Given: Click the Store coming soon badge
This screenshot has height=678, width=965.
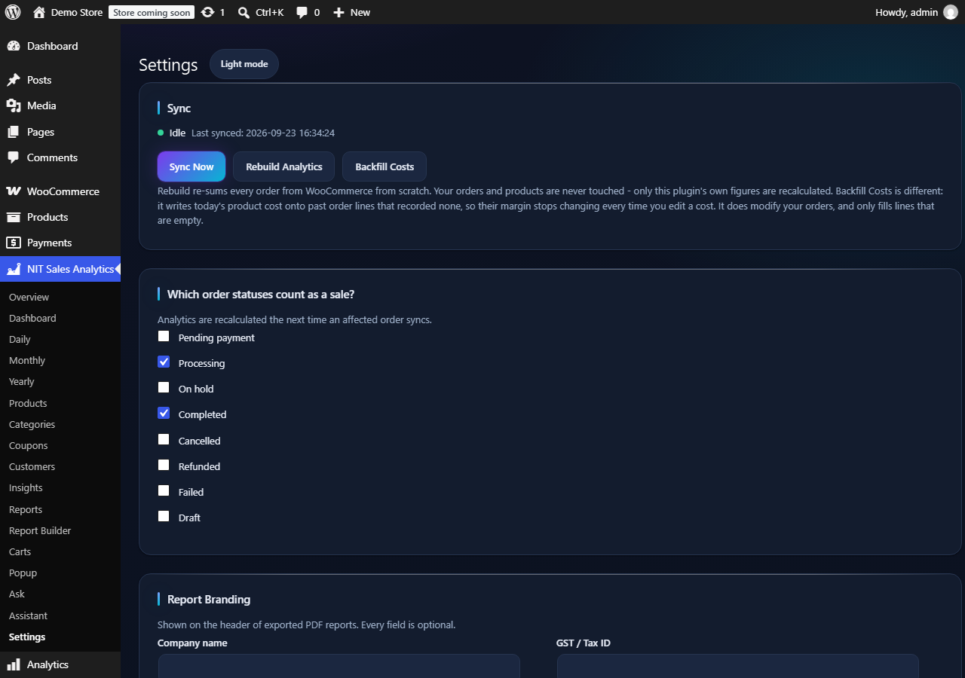Looking at the screenshot, I should point(152,12).
